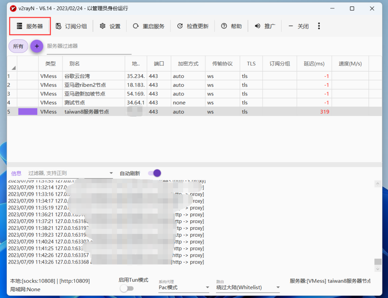
Task: Click the log scrollbar thumb
Action: coord(378,262)
